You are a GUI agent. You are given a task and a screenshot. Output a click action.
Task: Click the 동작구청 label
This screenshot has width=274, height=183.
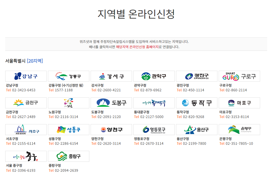(x=183, y=112)
